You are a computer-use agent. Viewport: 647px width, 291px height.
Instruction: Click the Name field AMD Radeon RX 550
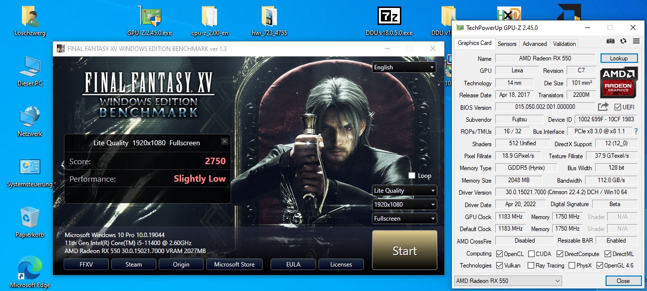[x=545, y=58]
